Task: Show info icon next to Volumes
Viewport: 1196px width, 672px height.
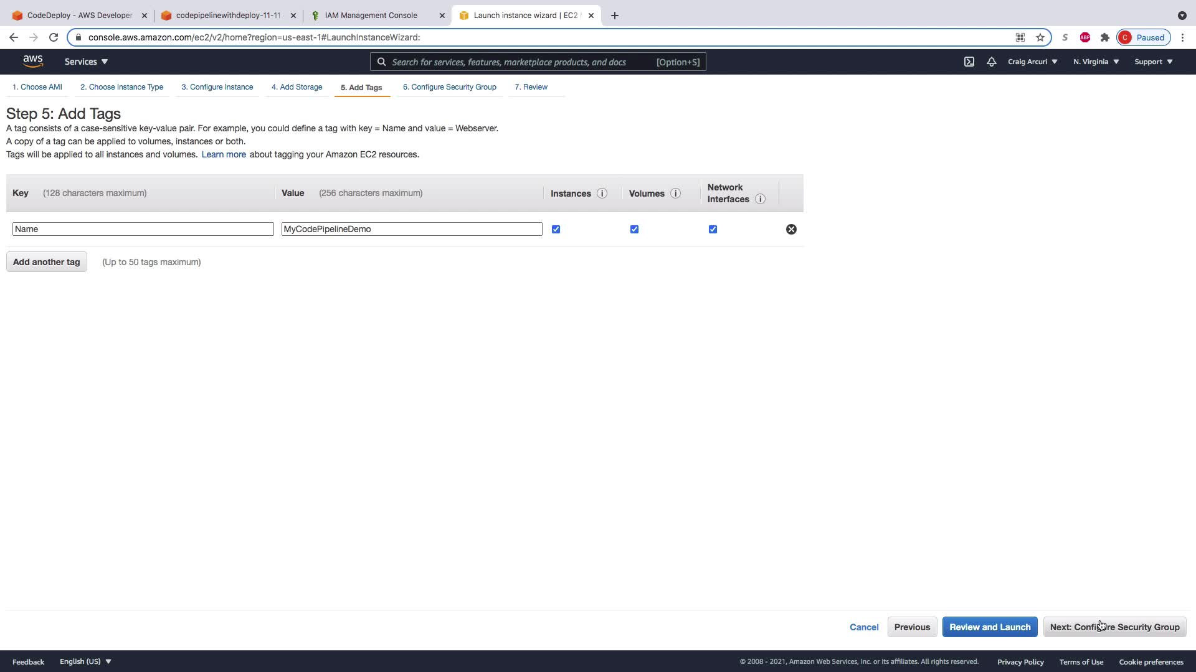Action: (x=675, y=194)
